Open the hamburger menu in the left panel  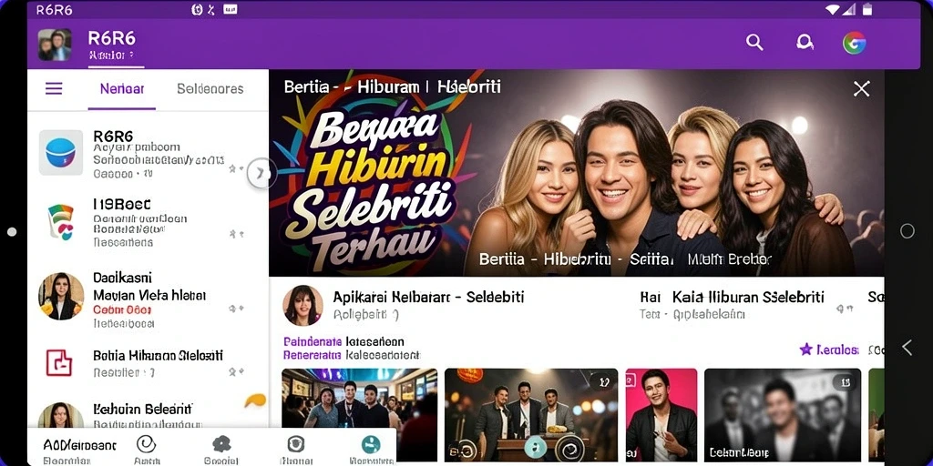click(x=54, y=89)
